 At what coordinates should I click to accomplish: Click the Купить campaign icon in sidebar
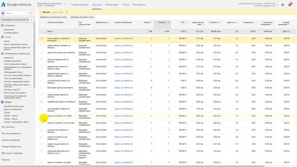coord(2,37)
